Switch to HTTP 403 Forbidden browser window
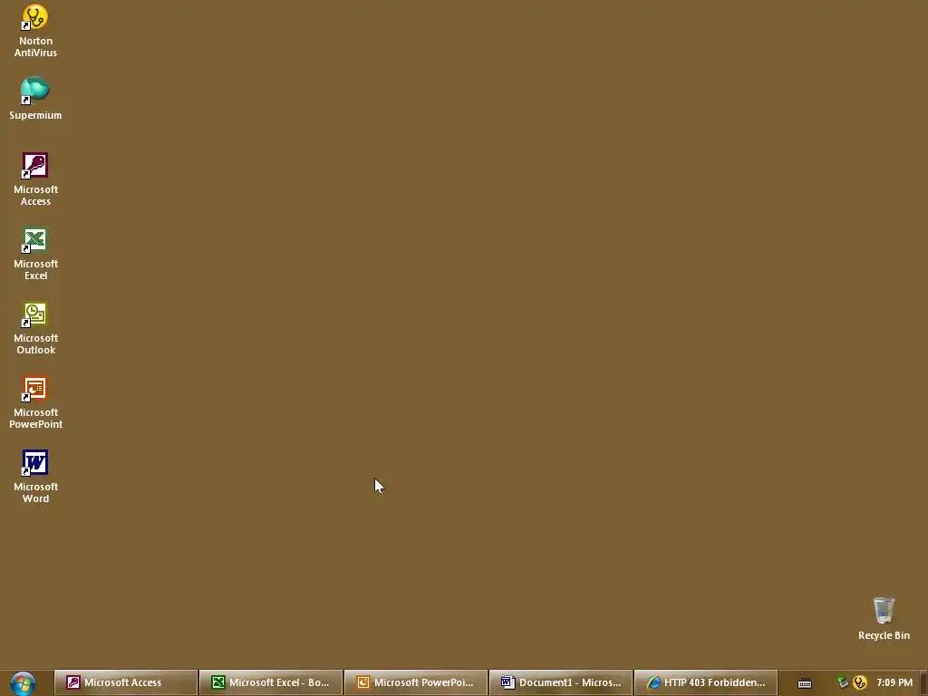 [x=705, y=682]
